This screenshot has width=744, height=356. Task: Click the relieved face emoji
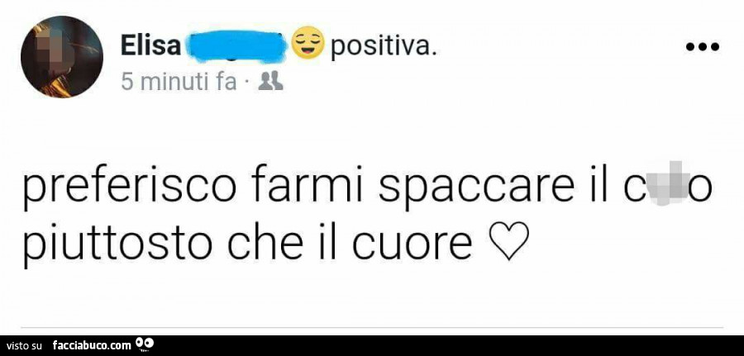[308, 42]
